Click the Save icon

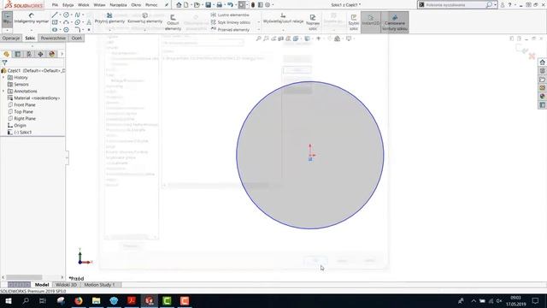click(x=209, y=5)
